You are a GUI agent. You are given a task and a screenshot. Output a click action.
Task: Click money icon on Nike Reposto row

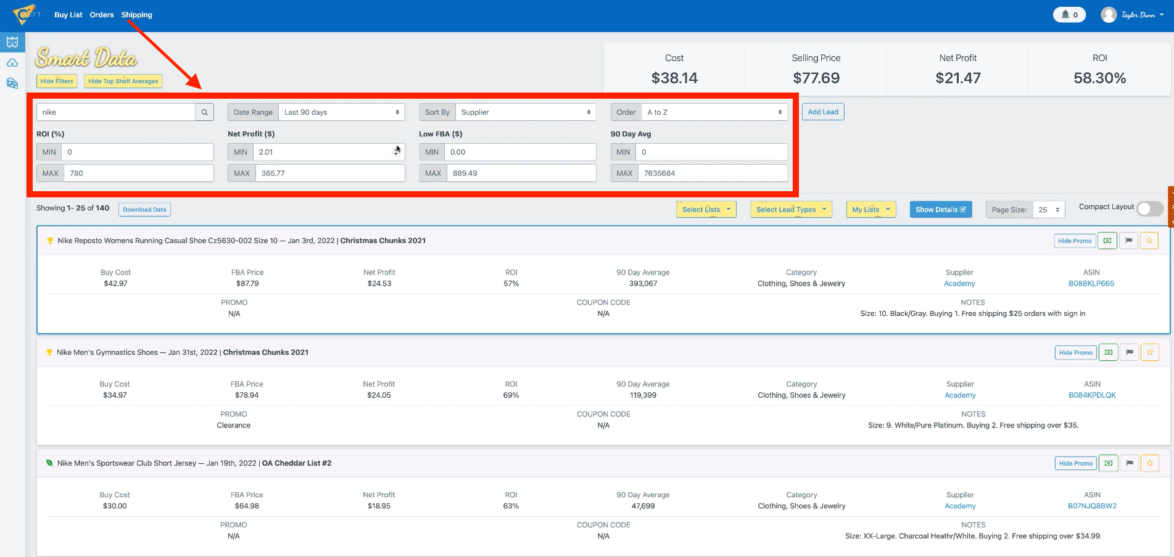click(1108, 241)
